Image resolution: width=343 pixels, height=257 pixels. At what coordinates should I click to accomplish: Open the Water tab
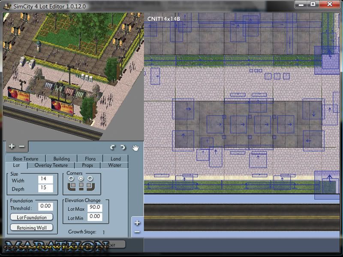coord(114,165)
